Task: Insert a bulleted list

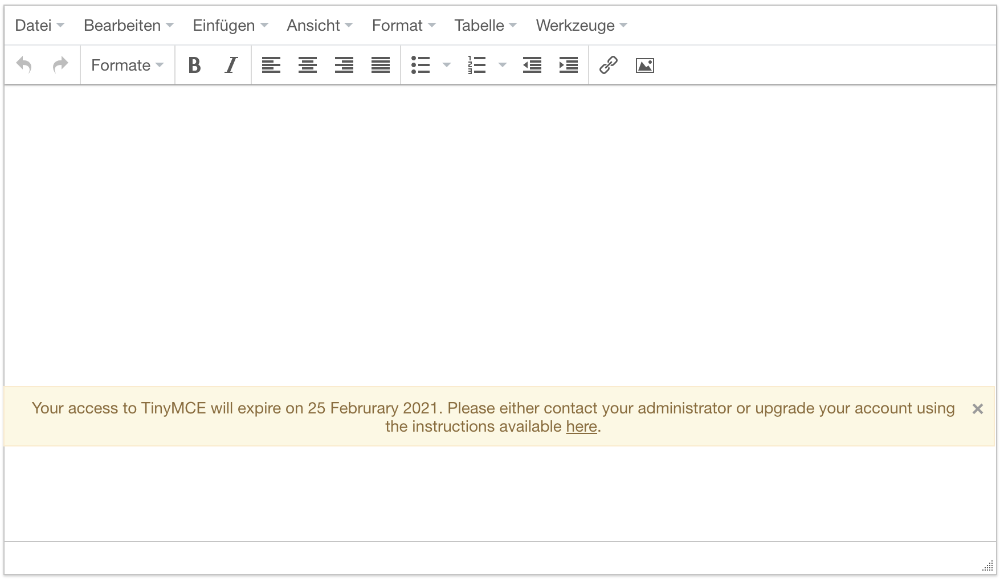Action: [x=421, y=65]
